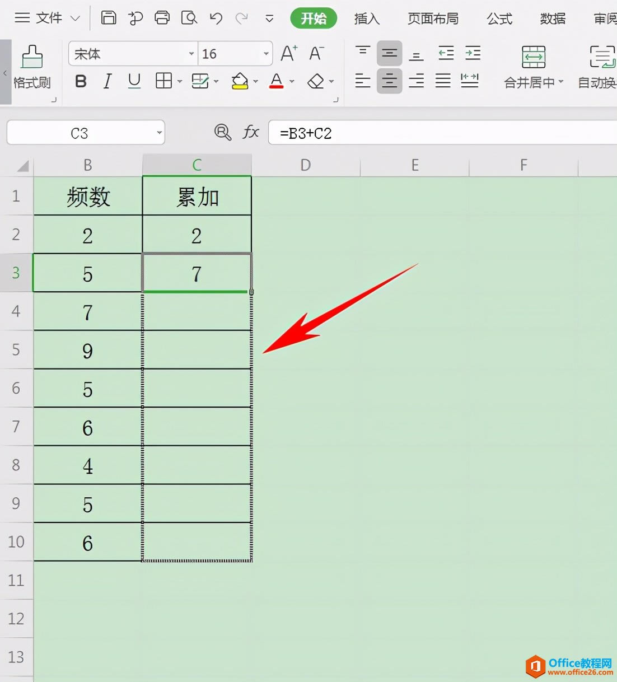Toggle Bold formatting

(x=81, y=82)
